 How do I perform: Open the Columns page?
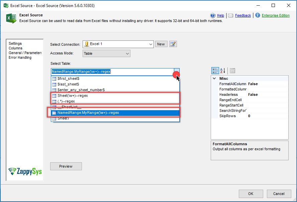(x=15, y=48)
